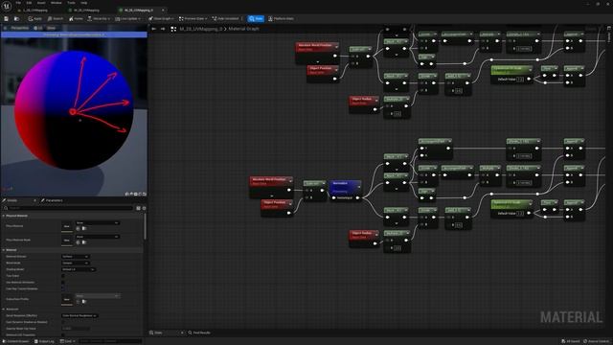The image size is (613, 345).
Task: Open the viewport Show button
Action: pos(51,28)
